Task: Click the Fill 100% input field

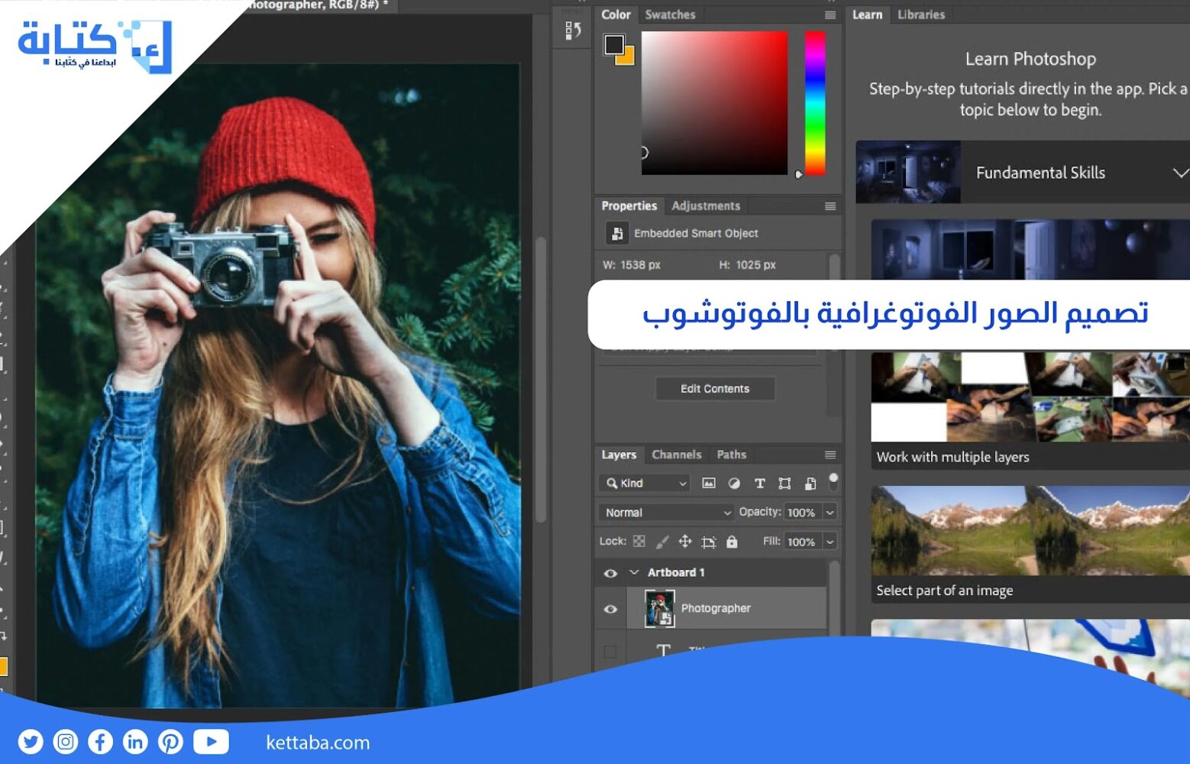Action: (x=802, y=542)
